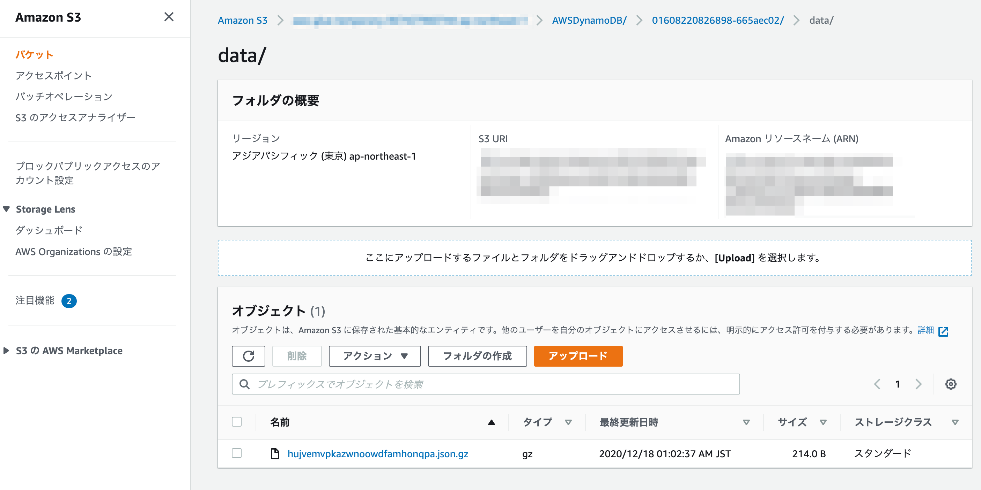Viewport: 981px width, 490px height.
Task: Click the 214.0 B size value
Action: (809, 454)
